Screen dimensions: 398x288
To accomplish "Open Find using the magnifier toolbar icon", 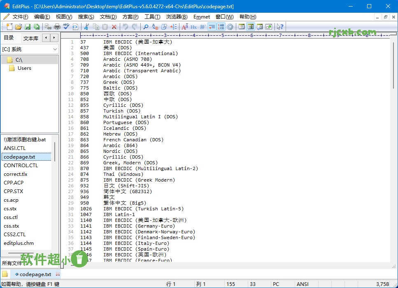I will pyautogui.click(x=146, y=26).
